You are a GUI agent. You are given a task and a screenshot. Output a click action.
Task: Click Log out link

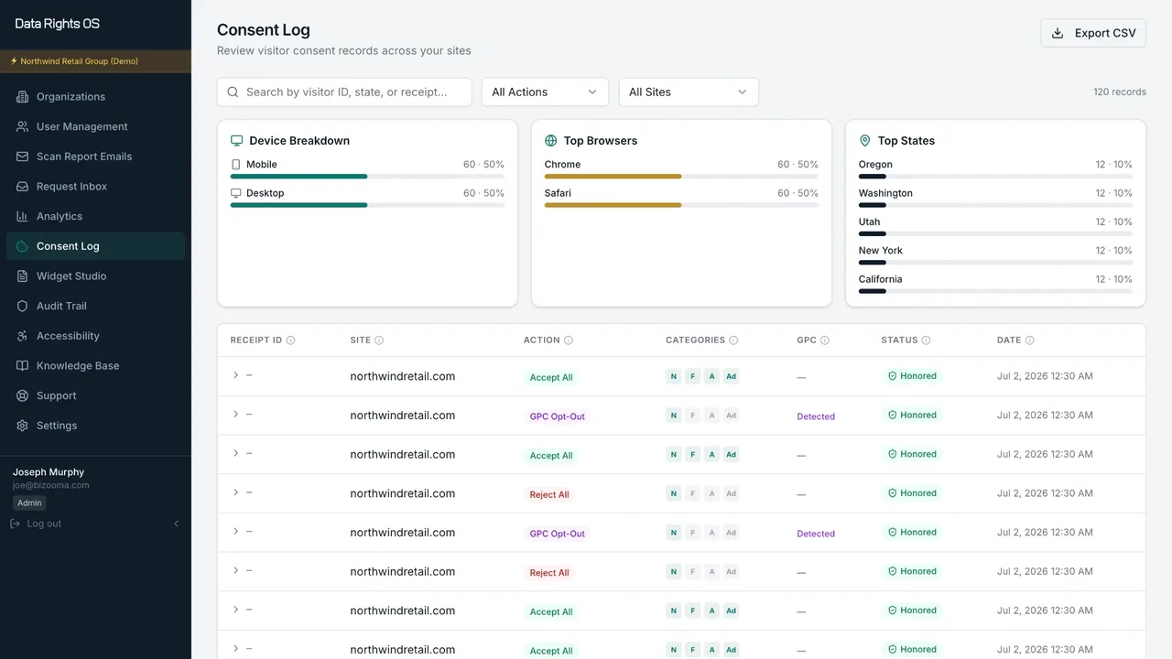pos(36,524)
